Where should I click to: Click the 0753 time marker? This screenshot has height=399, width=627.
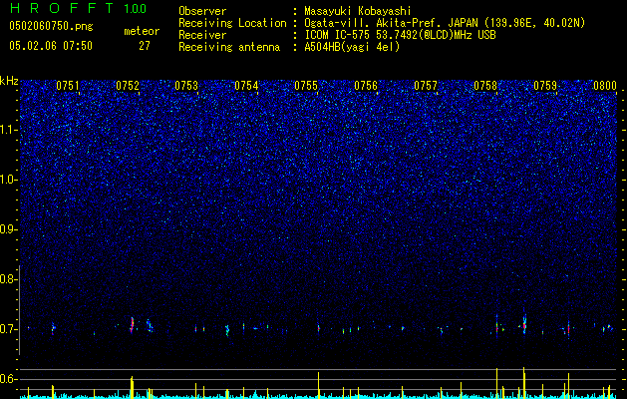coord(186,86)
